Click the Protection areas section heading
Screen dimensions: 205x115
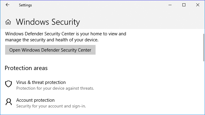26,68
